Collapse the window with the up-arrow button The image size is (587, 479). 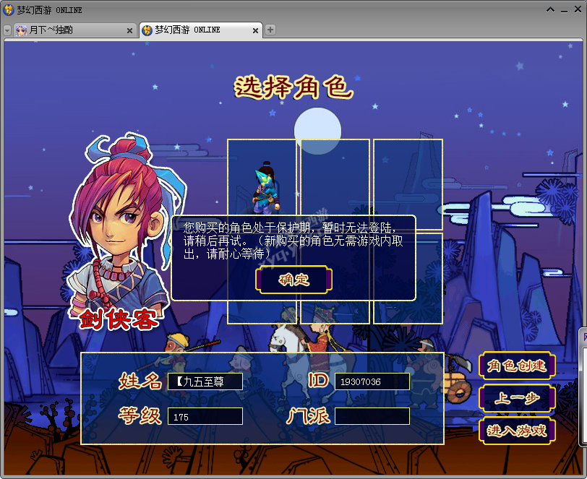tap(550, 9)
